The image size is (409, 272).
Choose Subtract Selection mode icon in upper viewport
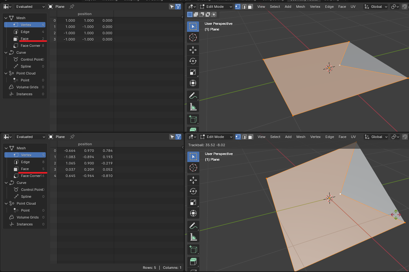(202, 14)
